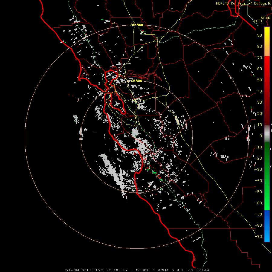This screenshot has height=272, width=272.
Task: Select the 50 value on velocity scale
Action: [260, 80]
